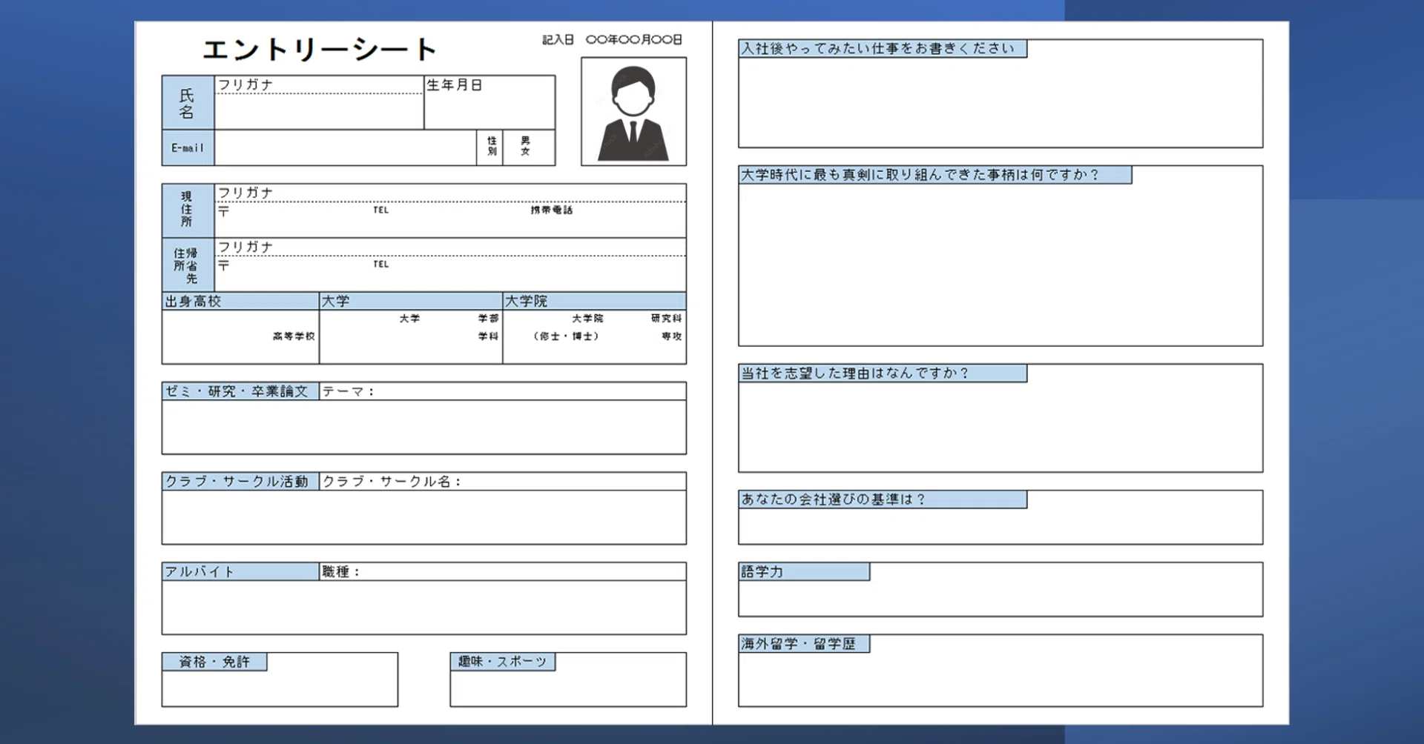Click the 記入日 date text
The width and height of the screenshot is (1424, 744).
coord(612,40)
